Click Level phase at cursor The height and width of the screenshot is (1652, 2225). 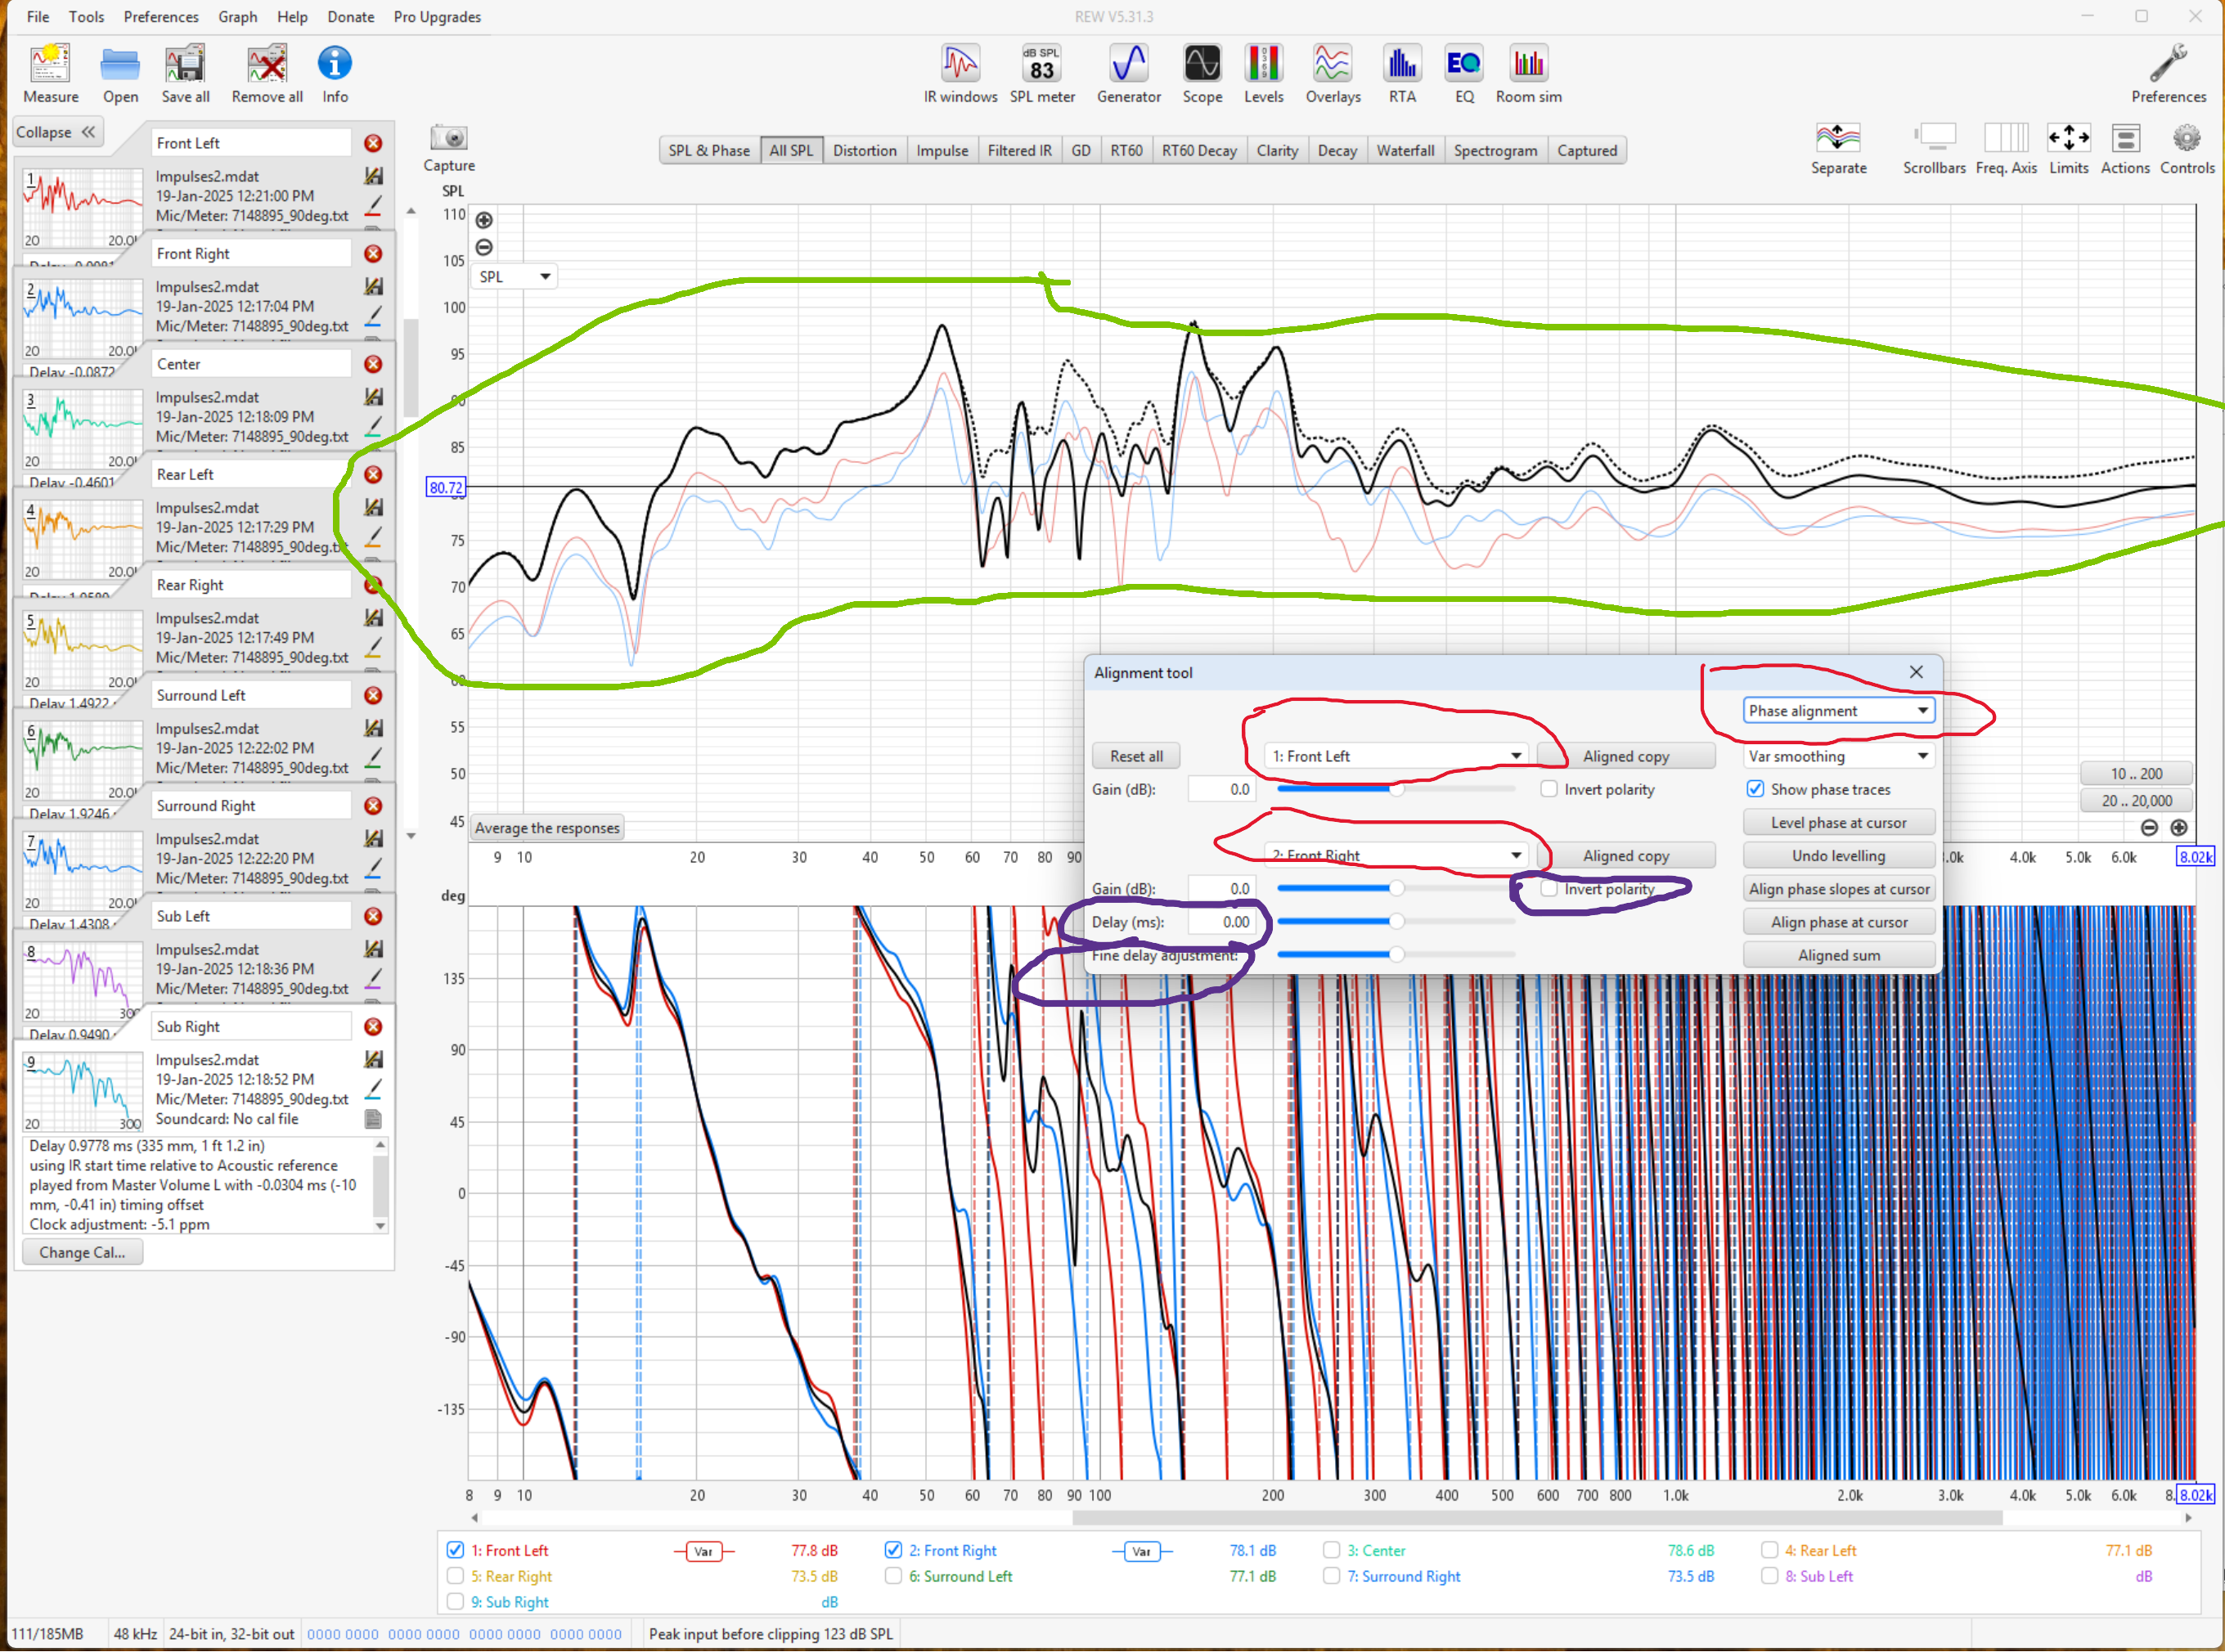pyautogui.click(x=1838, y=822)
